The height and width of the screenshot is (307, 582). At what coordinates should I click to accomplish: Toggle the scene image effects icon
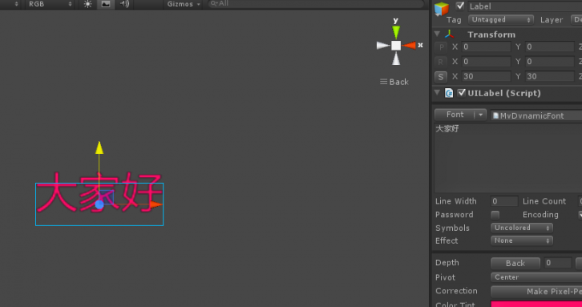pyautogui.click(x=106, y=4)
